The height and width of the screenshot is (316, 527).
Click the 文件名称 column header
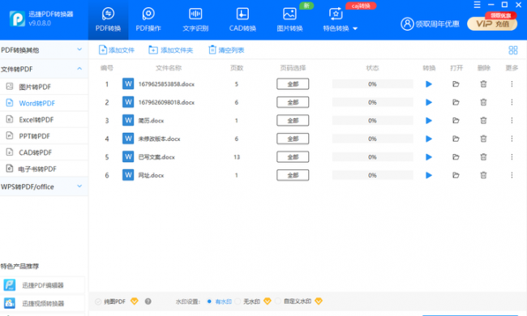click(x=169, y=68)
